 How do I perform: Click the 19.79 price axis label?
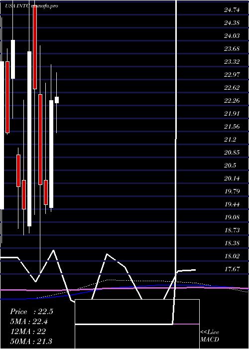pos(232,191)
